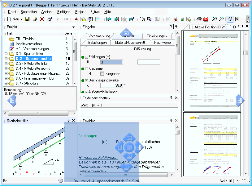Click the Neu button
The width and height of the screenshot is (252, 186).
[13, 19]
